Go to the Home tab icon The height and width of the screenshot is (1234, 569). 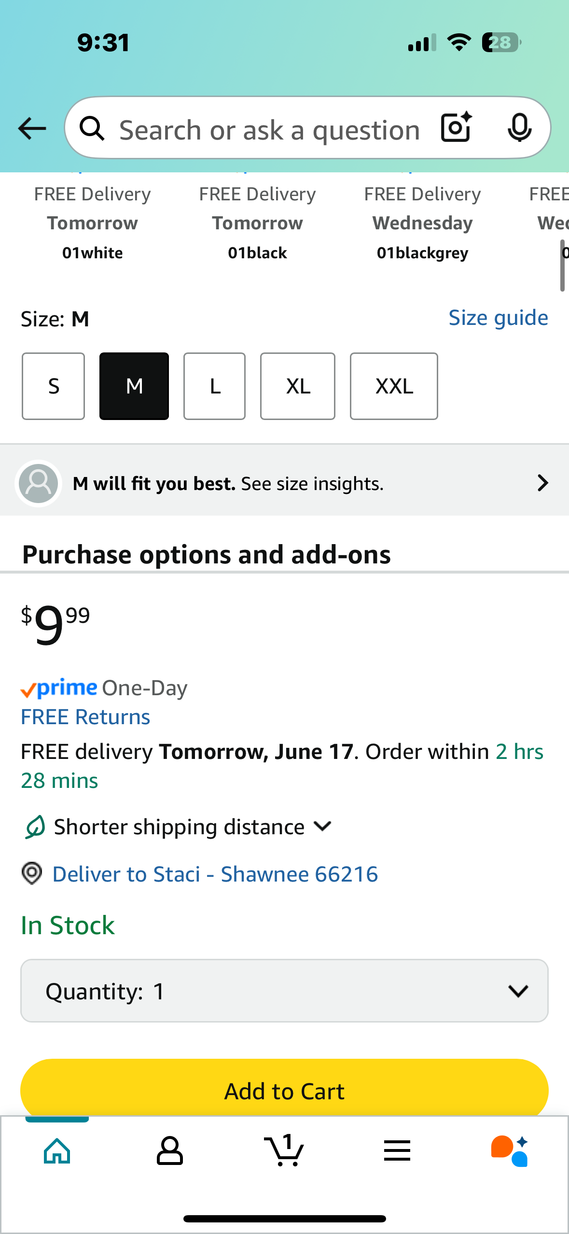57,1151
